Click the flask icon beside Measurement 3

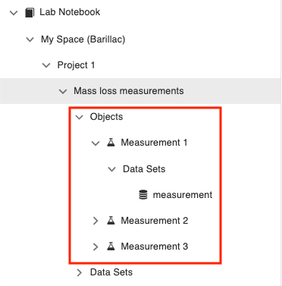(x=111, y=247)
